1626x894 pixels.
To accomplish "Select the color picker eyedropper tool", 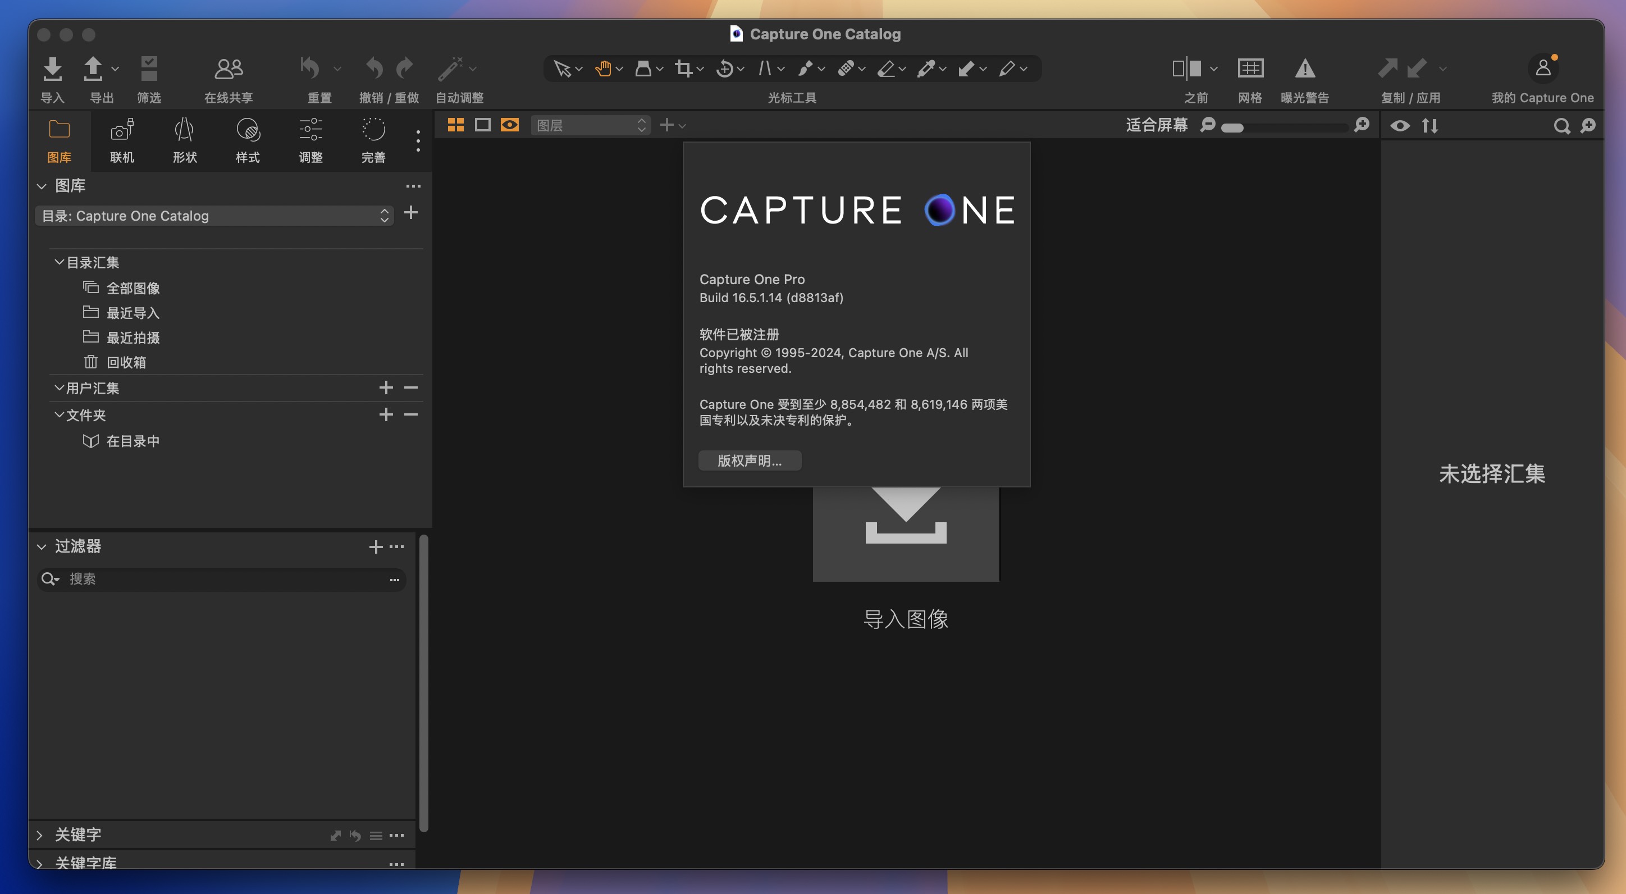I will point(926,68).
